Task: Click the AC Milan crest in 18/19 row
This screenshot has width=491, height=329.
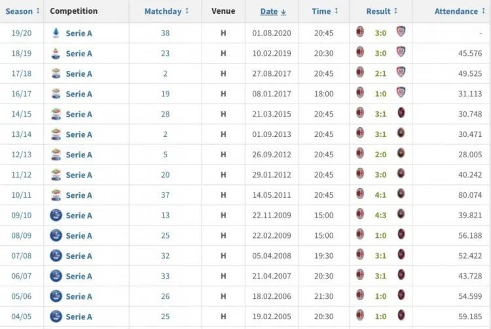Action: coord(360,52)
